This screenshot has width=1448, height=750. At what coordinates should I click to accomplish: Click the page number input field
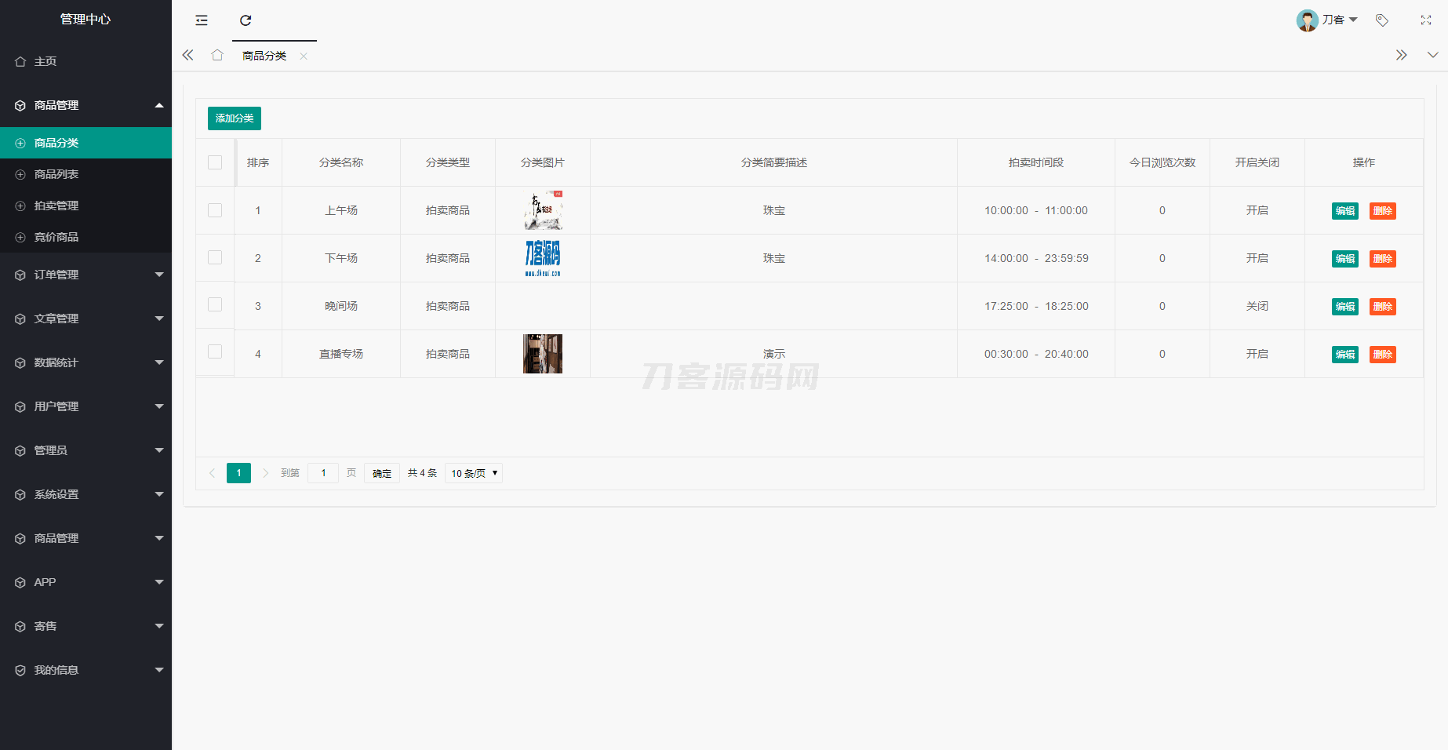pyautogui.click(x=323, y=473)
